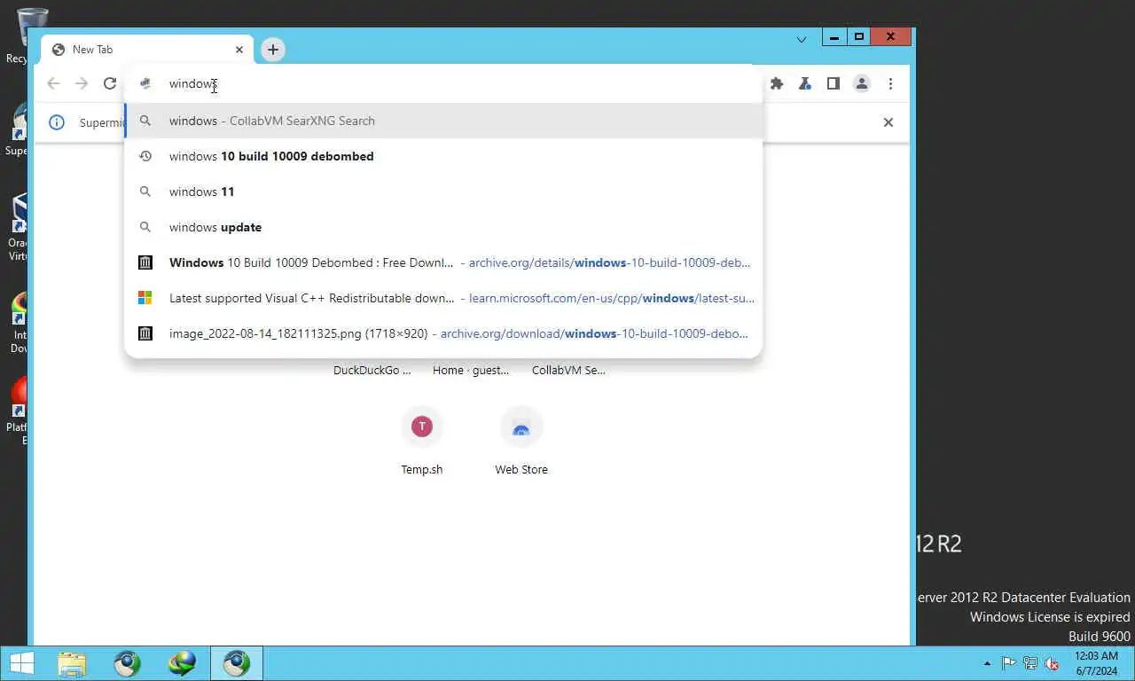1135x681 pixels.
Task: Open image_2022-08-14_182111325.png suggestion
Action: tap(443, 333)
